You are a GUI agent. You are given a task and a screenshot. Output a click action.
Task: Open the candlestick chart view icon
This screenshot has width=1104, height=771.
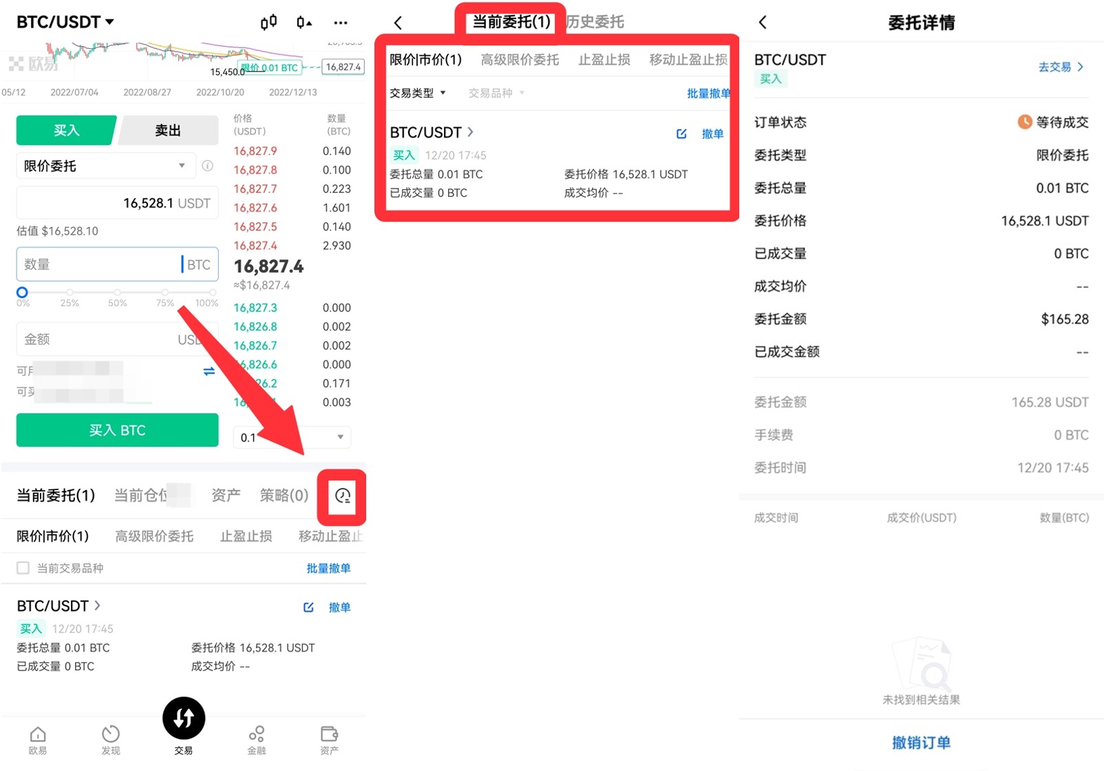(268, 22)
